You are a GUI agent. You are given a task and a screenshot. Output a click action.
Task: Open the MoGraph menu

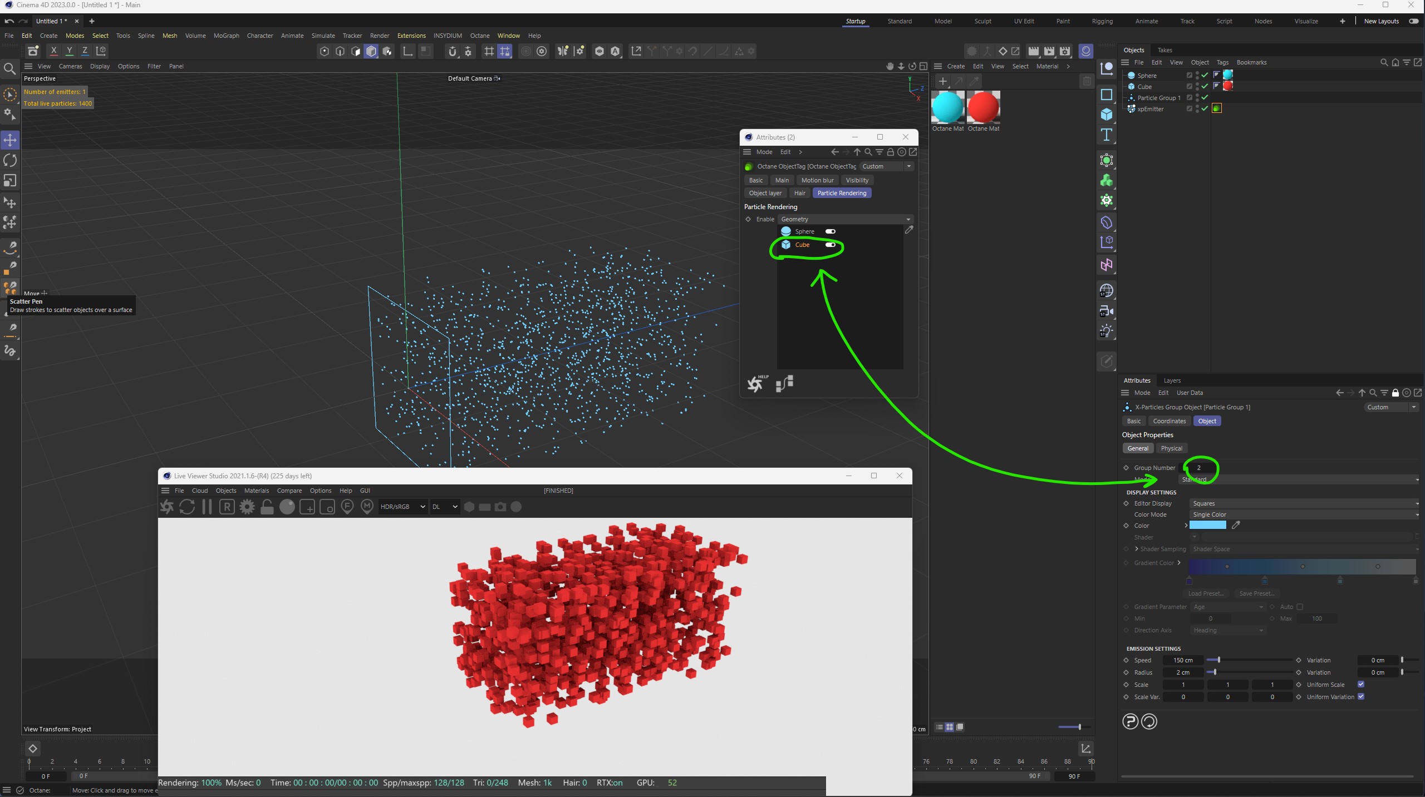[x=226, y=36]
